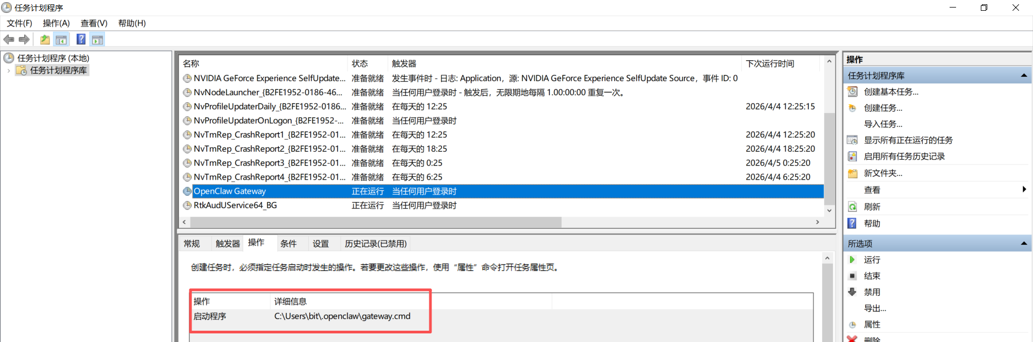Collapse the 任务计划程序库 actions section
1033x342 pixels.
[x=1023, y=76]
